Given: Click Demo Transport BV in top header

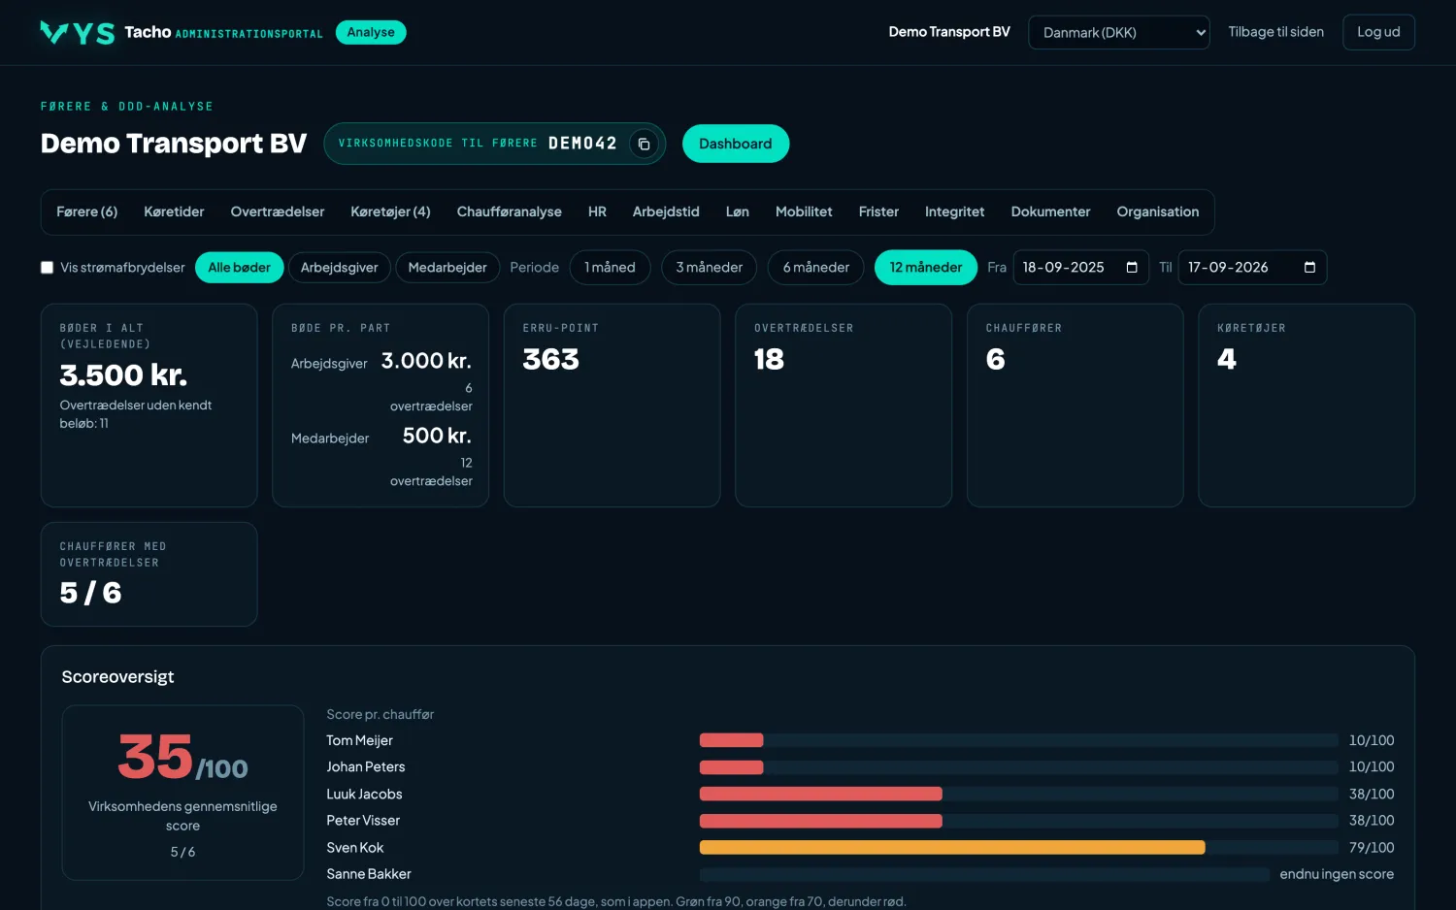Looking at the screenshot, I should click(x=949, y=32).
